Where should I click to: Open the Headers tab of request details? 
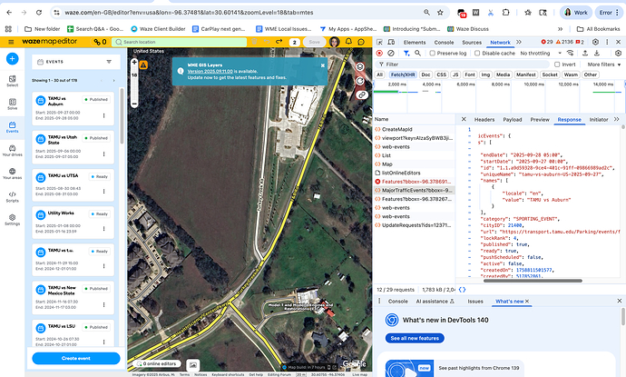click(x=484, y=120)
